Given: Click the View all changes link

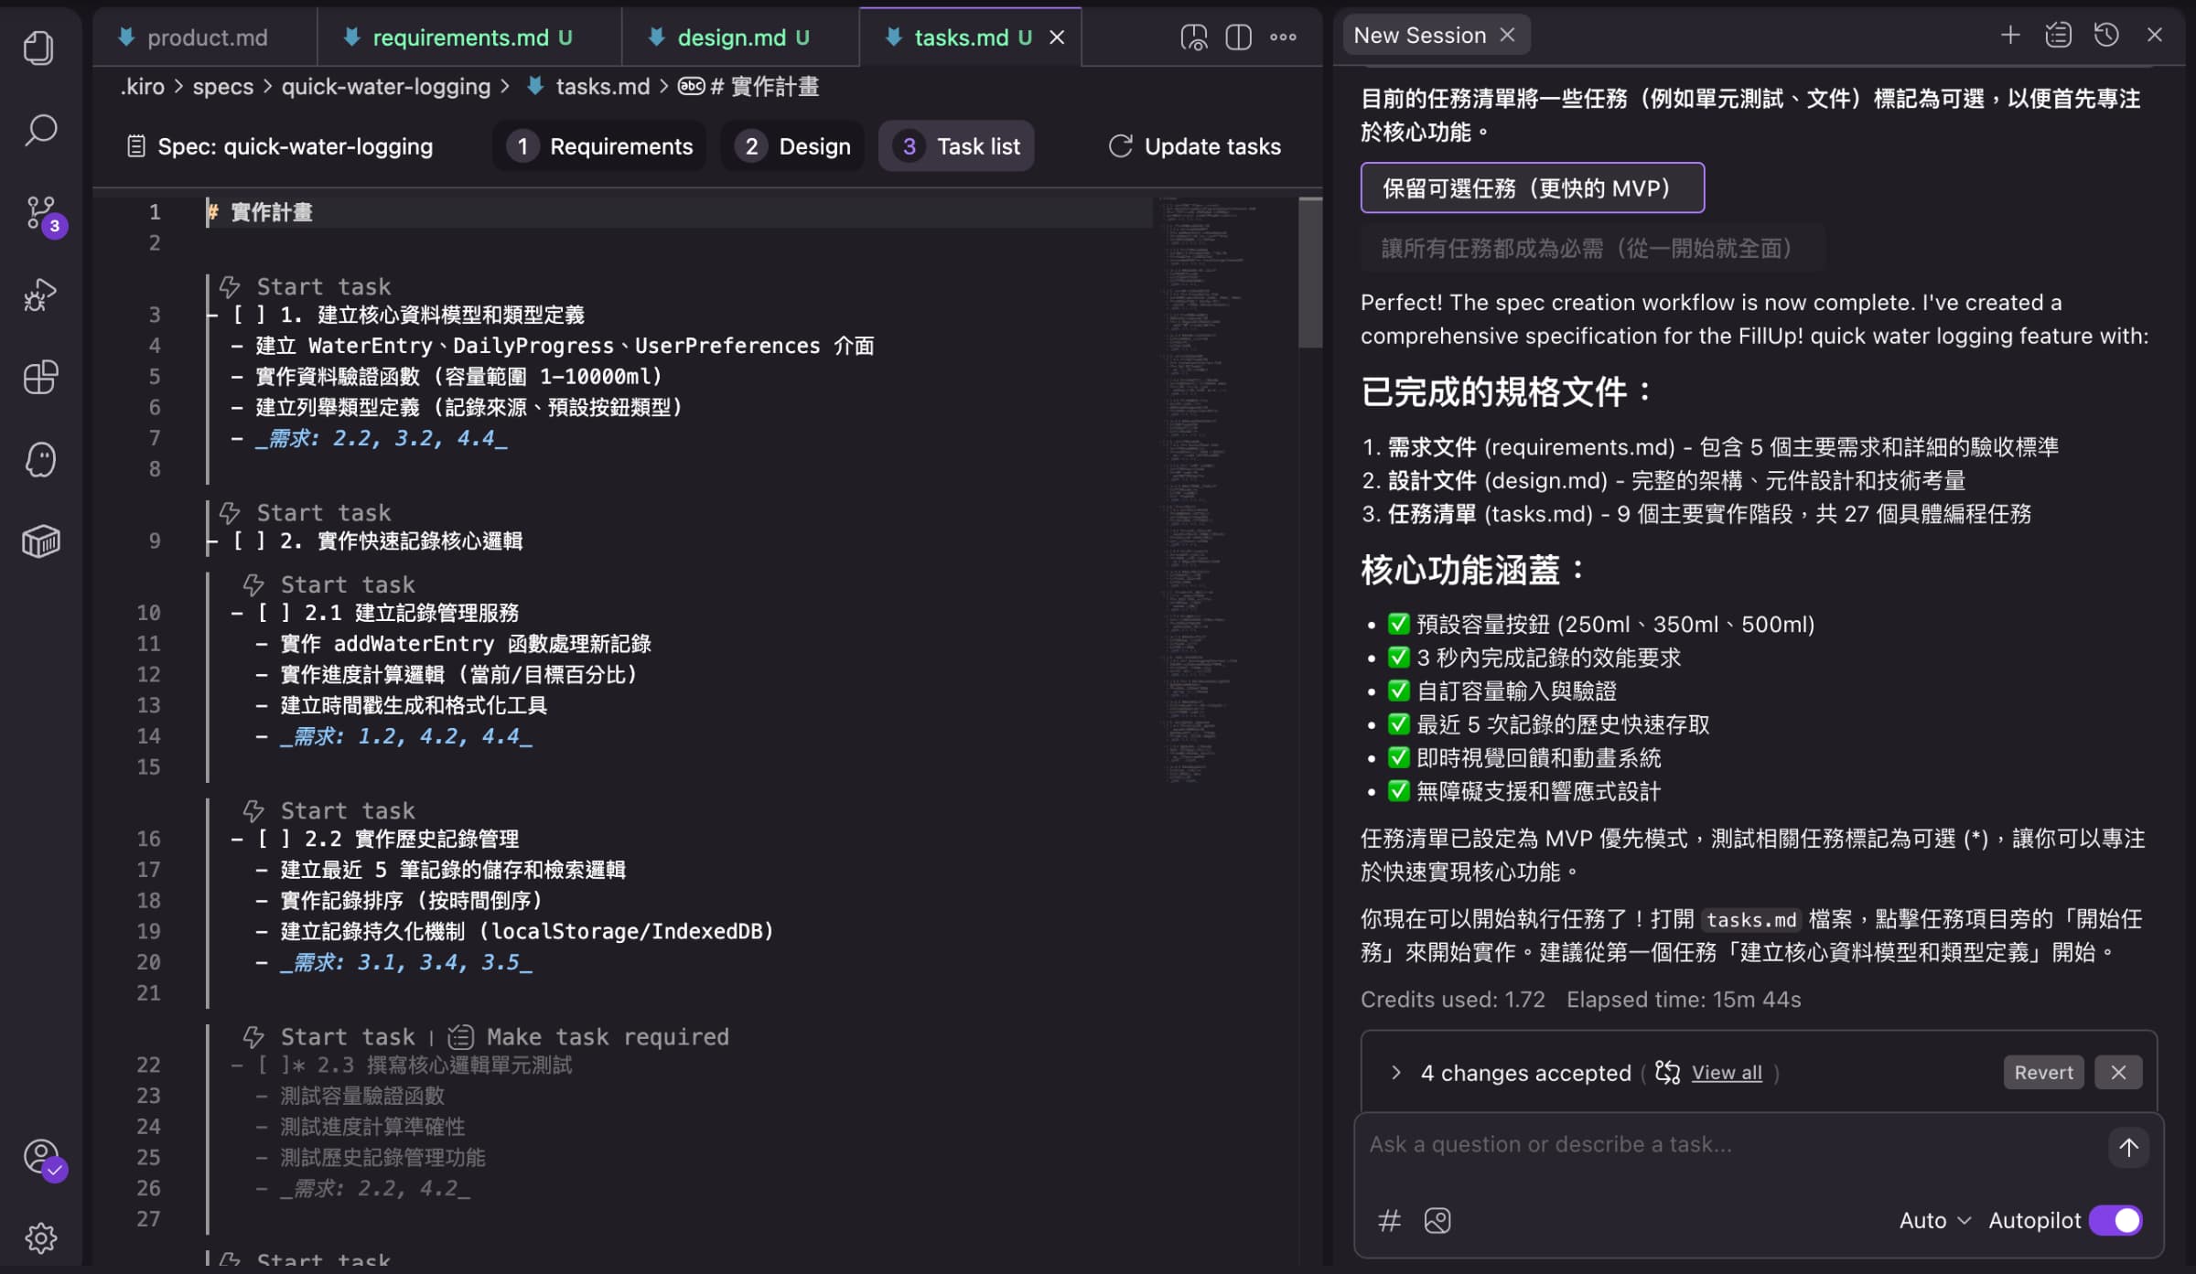Looking at the screenshot, I should click(x=1726, y=1072).
